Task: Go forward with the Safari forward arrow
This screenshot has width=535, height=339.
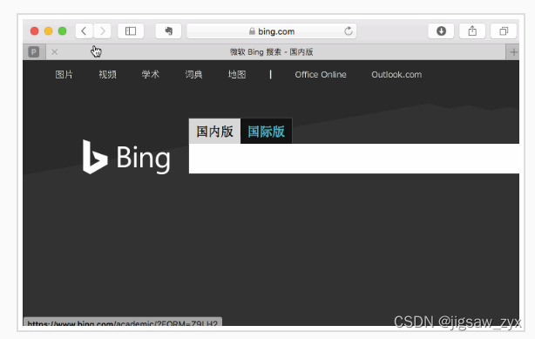Action: click(x=102, y=31)
